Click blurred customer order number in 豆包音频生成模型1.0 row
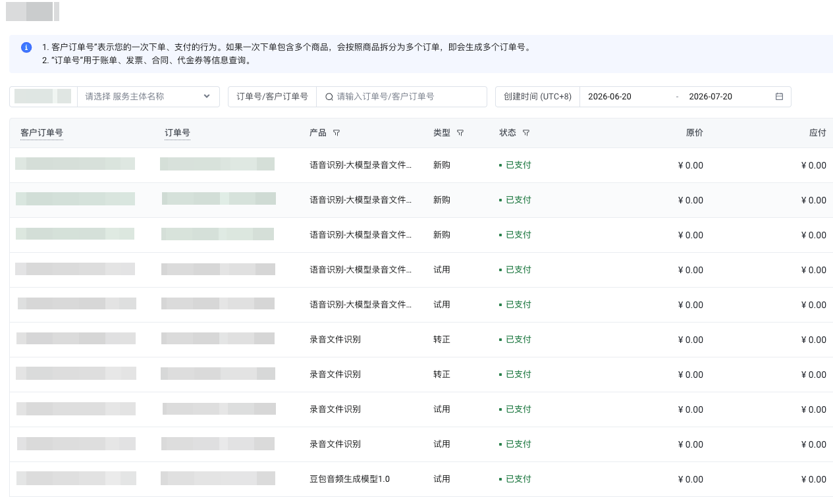Viewport: 833px width, 497px height. click(76, 479)
